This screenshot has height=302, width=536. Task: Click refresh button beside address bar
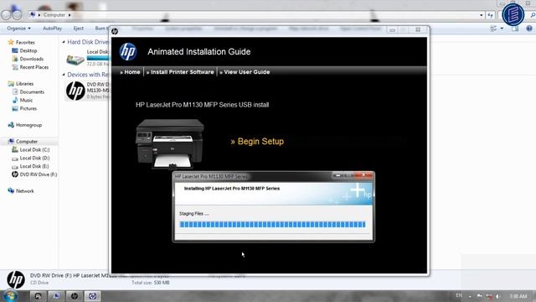(x=490, y=15)
